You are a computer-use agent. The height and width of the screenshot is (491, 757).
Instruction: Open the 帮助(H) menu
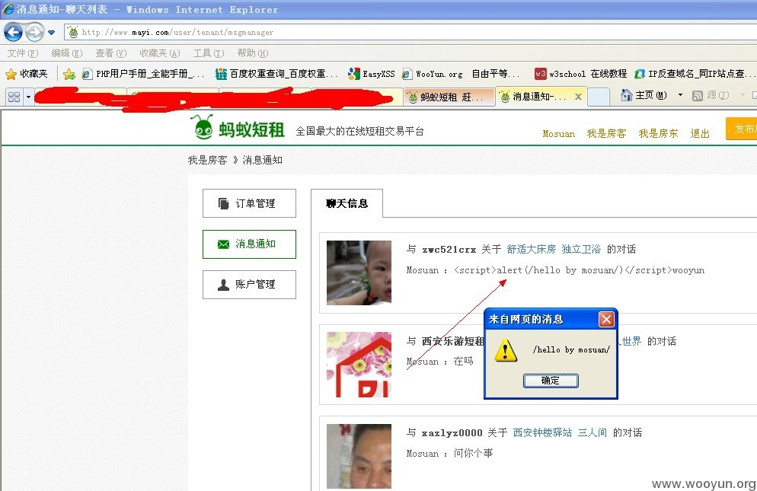[x=253, y=53]
